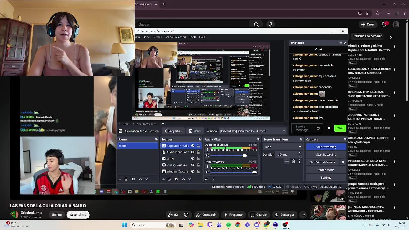The width and height of the screenshot is (409, 230).
Task: Toggle visibility of Display Capture source
Action: (x=193, y=165)
